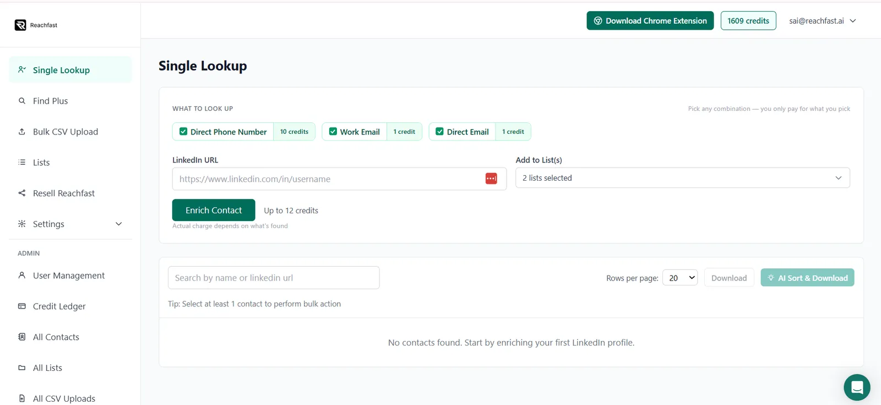Screen dimensions: 881x405
Task: Open the Credit Ledger page
Action: point(70,306)
